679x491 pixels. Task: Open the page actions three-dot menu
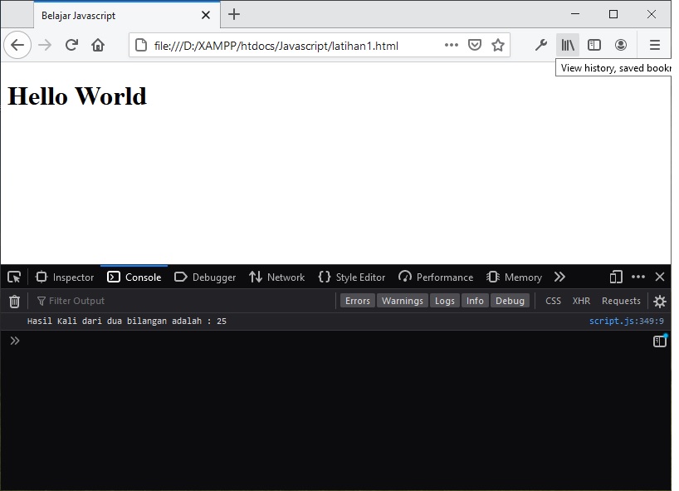coord(451,45)
